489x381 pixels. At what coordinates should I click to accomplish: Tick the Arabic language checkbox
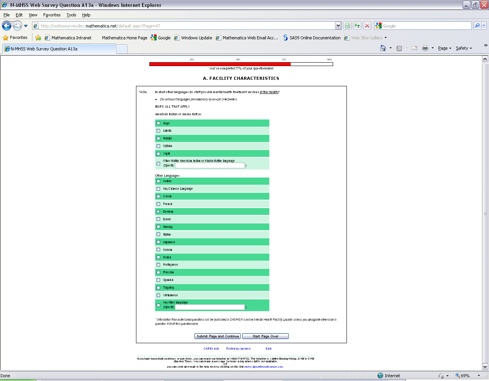[159, 181]
